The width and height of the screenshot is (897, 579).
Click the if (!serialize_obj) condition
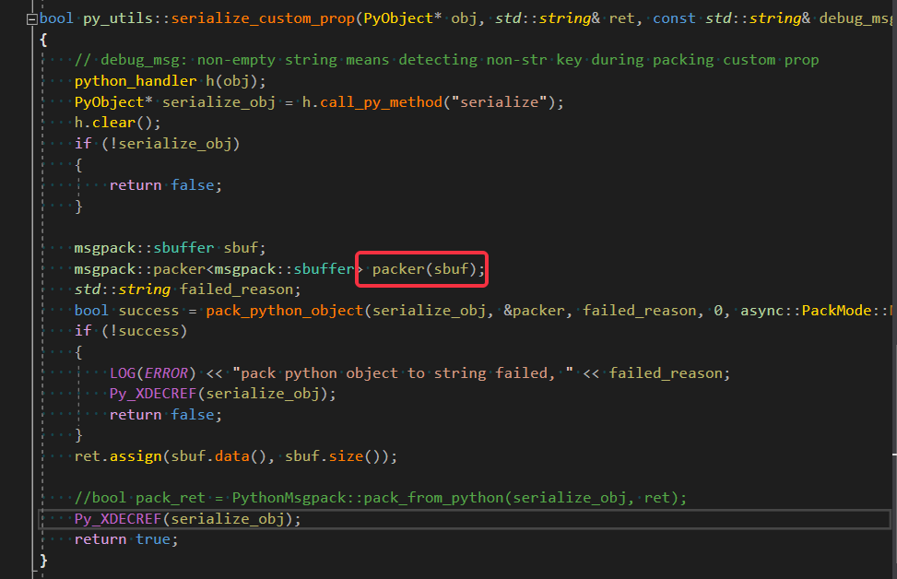157,143
